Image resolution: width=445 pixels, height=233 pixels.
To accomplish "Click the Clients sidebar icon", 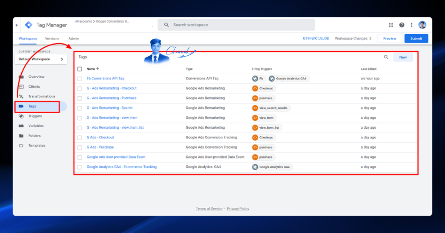I will (x=21, y=86).
